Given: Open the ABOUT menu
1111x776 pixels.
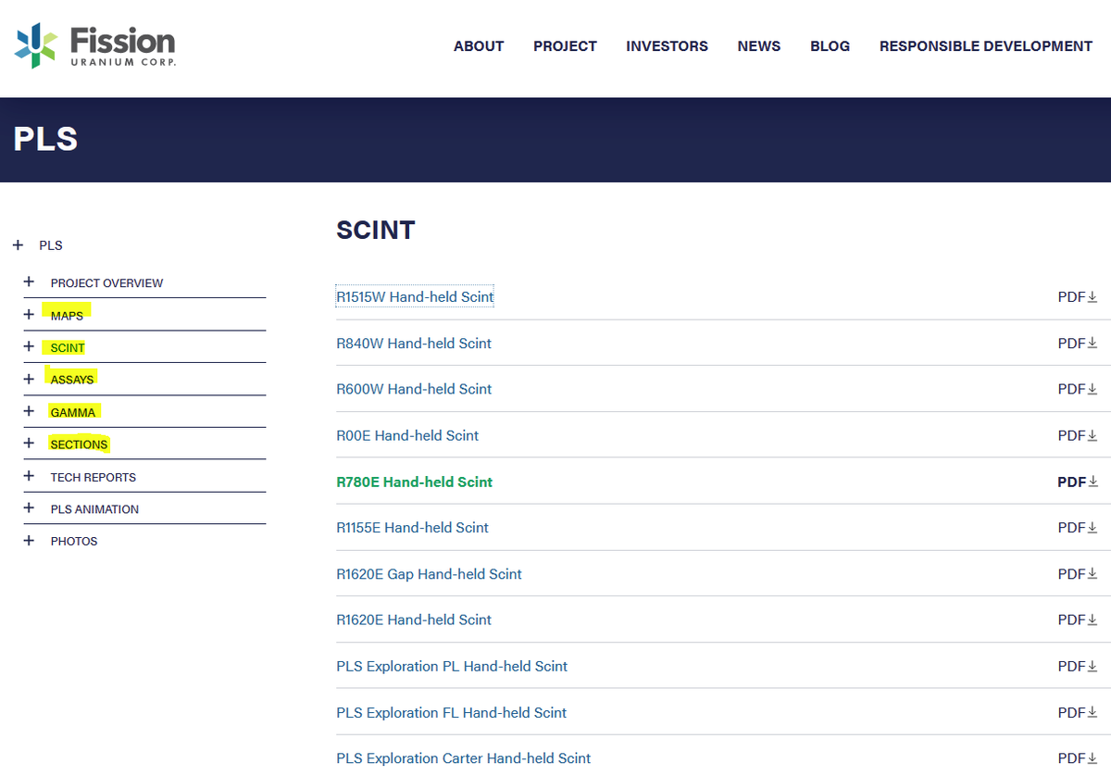Looking at the screenshot, I should pyautogui.click(x=479, y=46).
